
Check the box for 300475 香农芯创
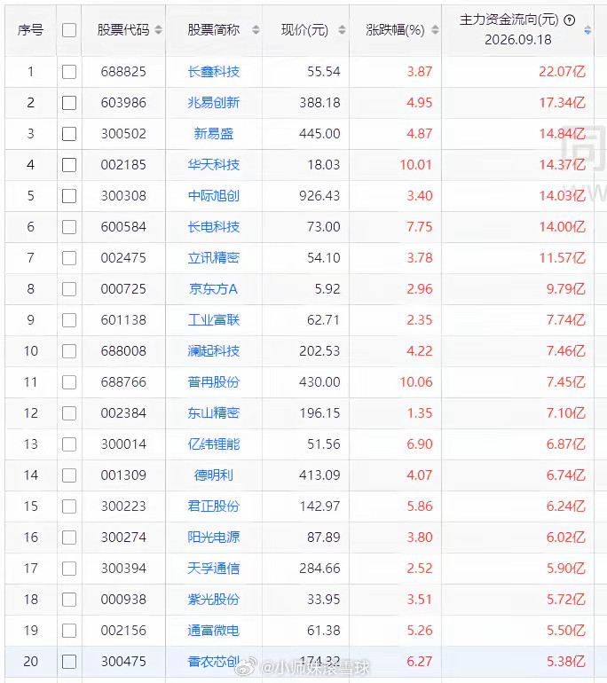point(69,662)
